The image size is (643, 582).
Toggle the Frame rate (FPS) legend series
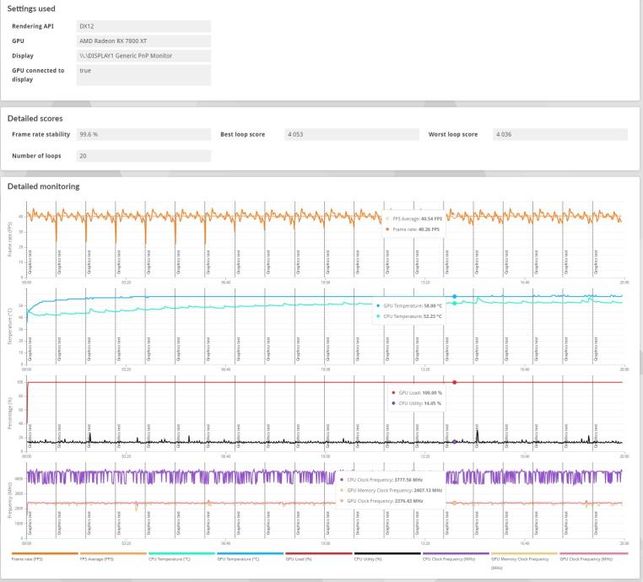pyautogui.click(x=44, y=557)
